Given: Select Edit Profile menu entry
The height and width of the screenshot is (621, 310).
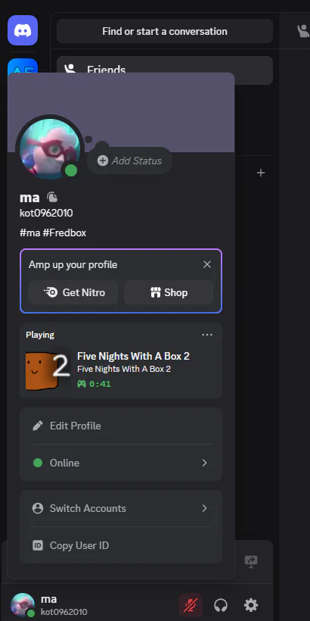Looking at the screenshot, I should [x=121, y=426].
